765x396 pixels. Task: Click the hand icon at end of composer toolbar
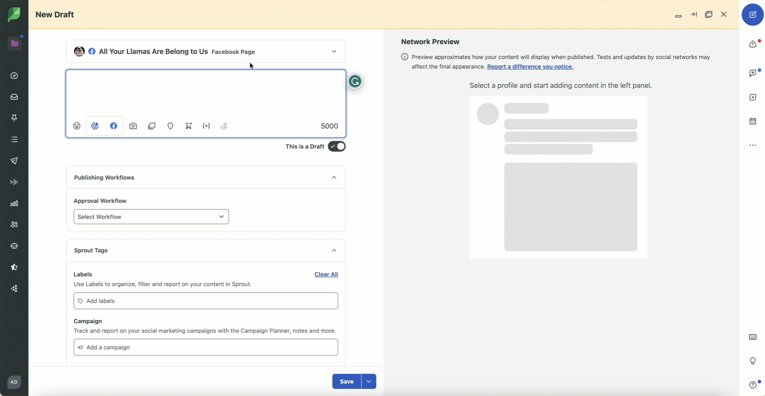tap(224, 126)
